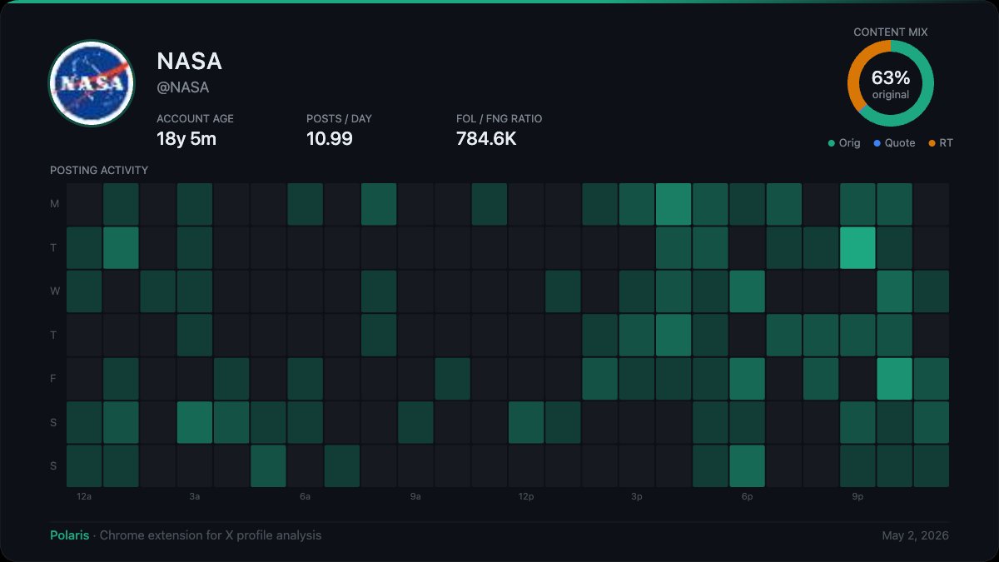Click the Sunday 6p heatmap cell
999x562 pixels.
point(747,465)
